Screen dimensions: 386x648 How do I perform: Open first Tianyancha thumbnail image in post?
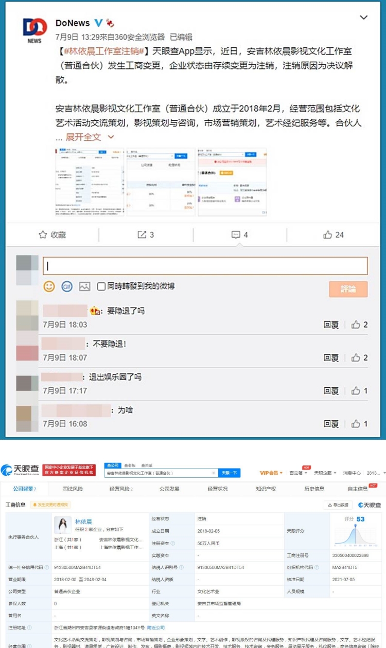click(90, 181)
